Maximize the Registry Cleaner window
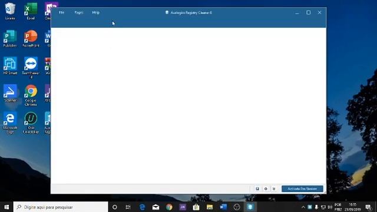The image size is (377, 212). click(x=309, y=12)
